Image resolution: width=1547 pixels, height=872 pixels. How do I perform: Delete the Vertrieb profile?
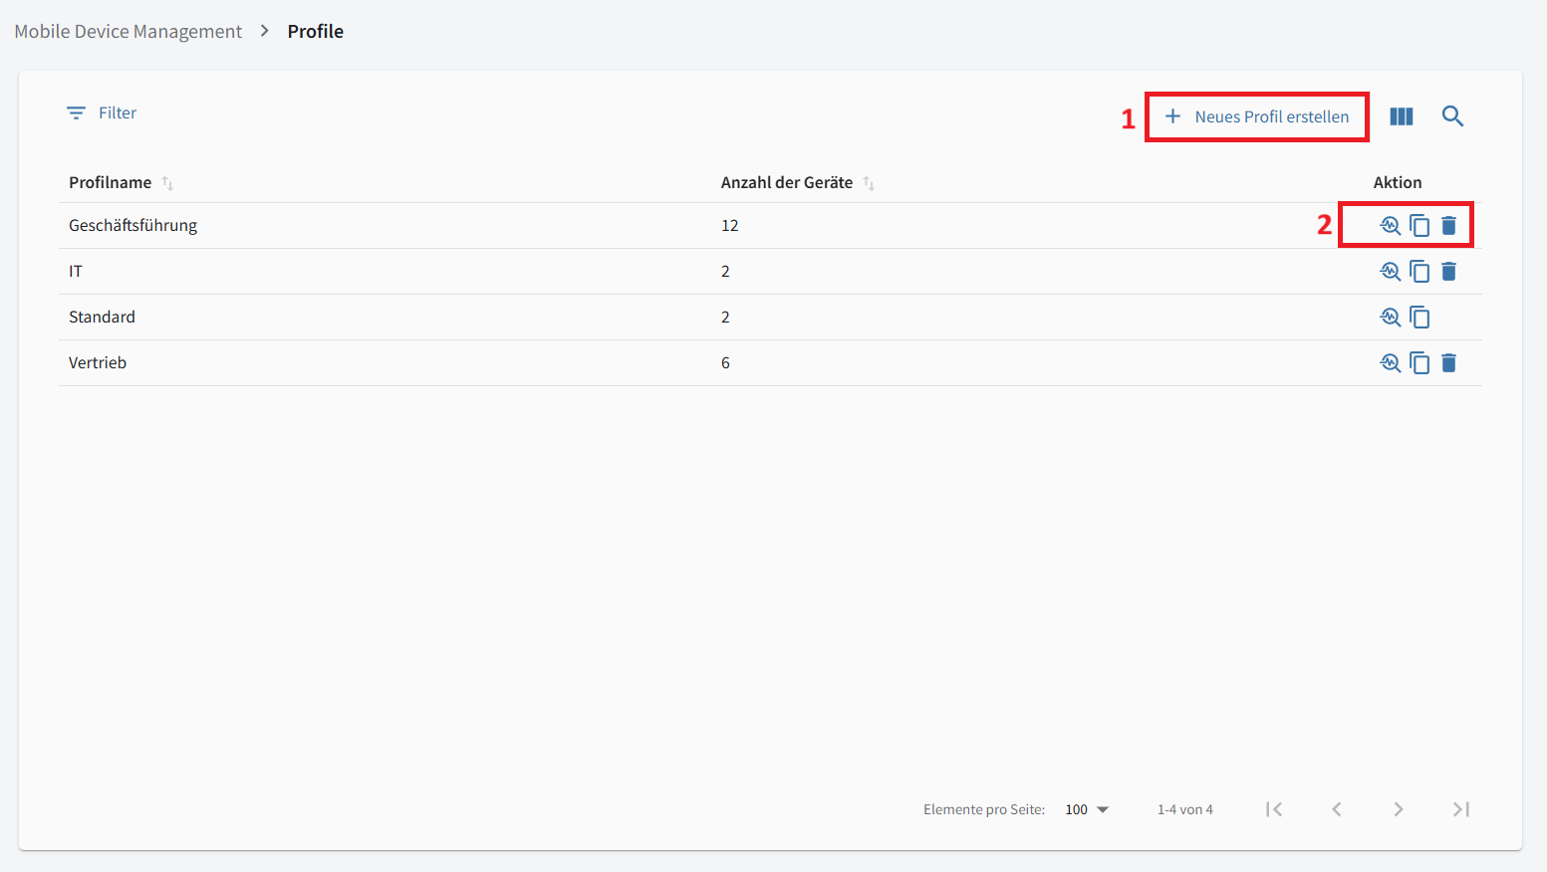coord(1449,363)
